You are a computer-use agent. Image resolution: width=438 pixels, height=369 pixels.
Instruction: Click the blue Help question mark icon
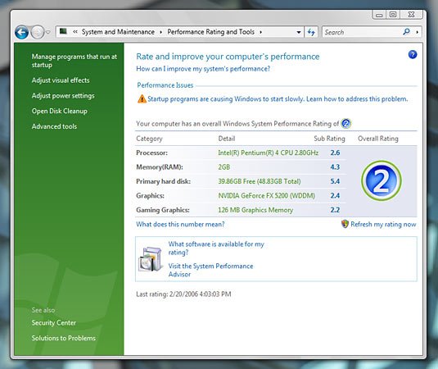[x=413, y=55]
